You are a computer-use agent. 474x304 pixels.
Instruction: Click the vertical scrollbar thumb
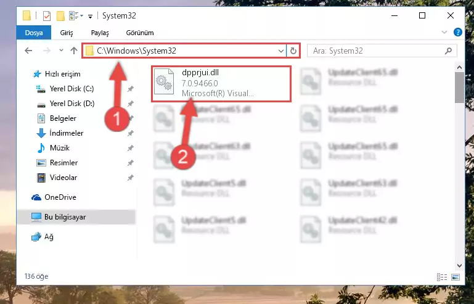coord(459,88)
